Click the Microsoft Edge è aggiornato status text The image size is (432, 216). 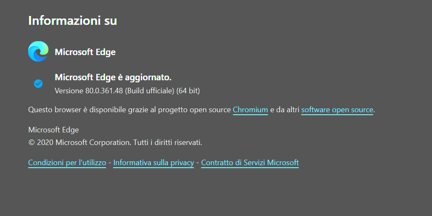point(113,77)
